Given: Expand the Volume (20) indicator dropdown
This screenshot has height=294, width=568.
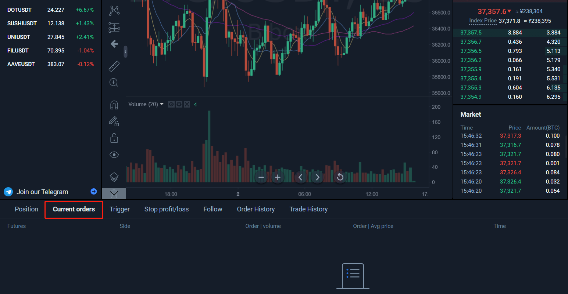Looking at the screenshot, I should coord(162,104).
